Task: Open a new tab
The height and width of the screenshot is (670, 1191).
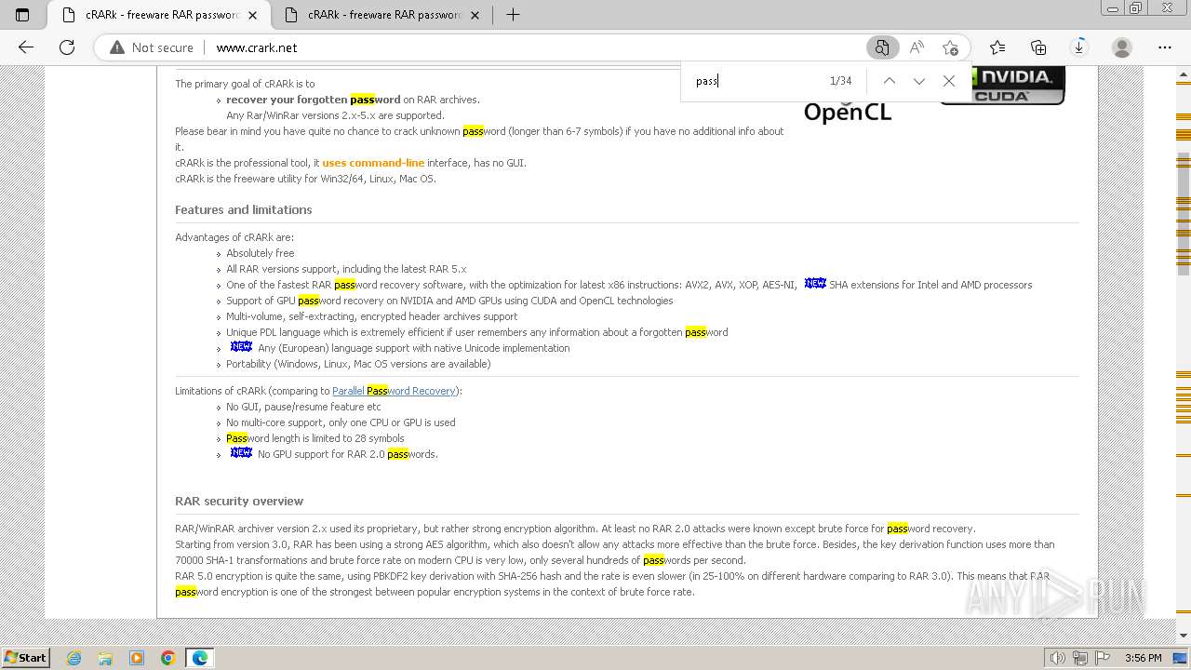Action: (513, 15)
